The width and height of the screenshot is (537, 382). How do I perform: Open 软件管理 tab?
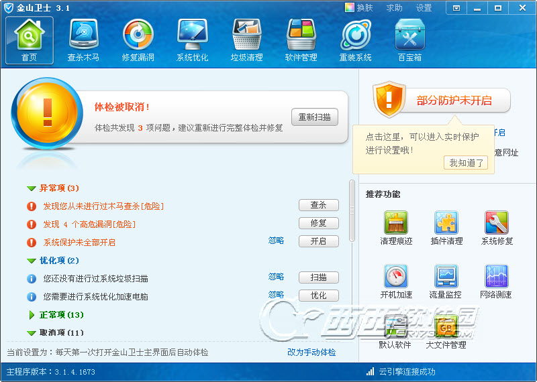click(x=301, y=40)
